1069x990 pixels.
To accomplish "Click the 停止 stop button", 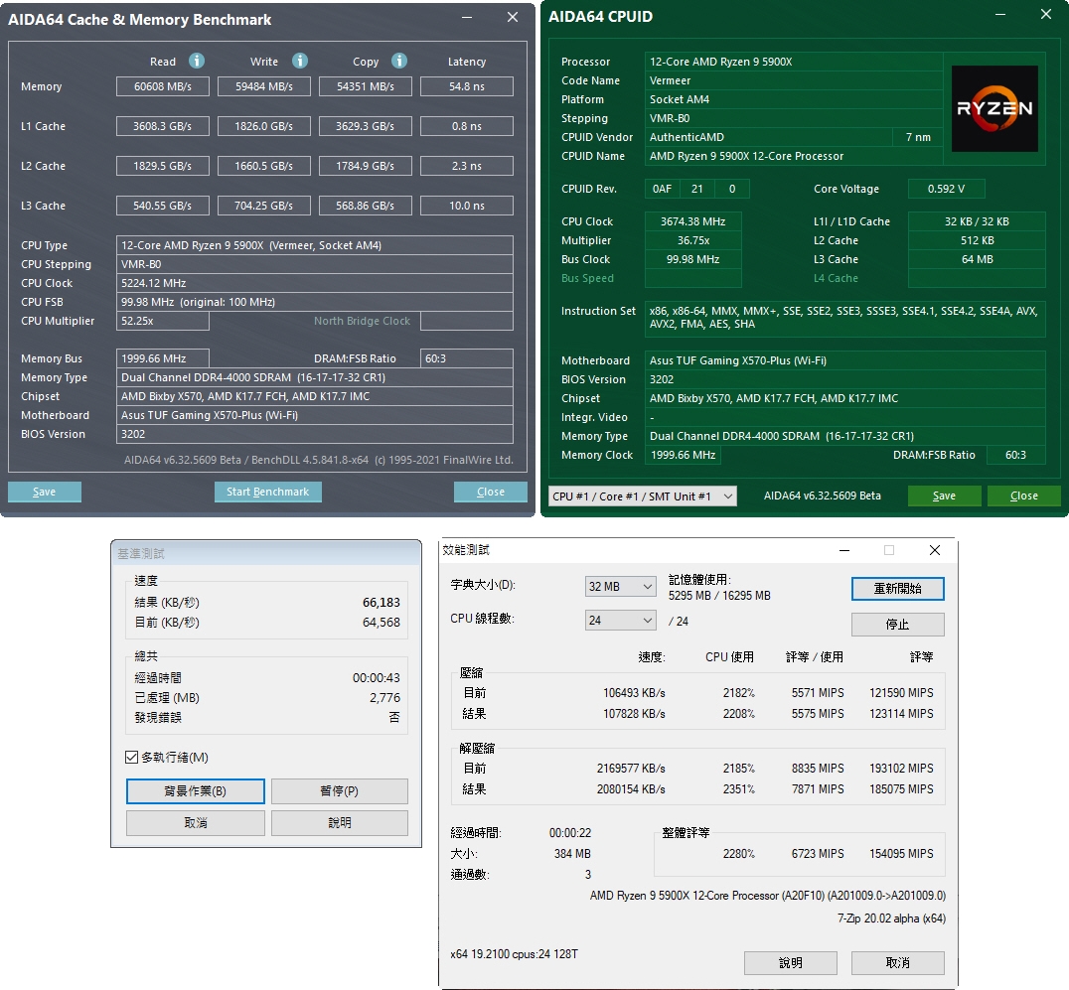I will [x=898, y=625].
